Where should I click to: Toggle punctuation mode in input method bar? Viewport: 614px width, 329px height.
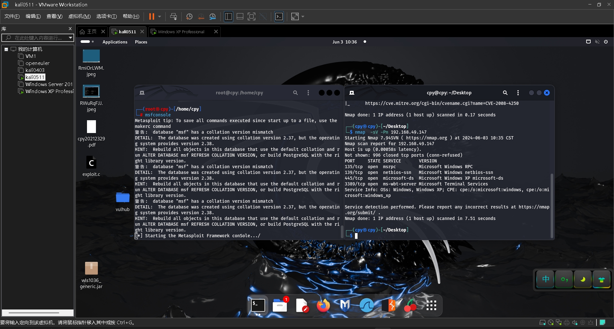point(564,279)
